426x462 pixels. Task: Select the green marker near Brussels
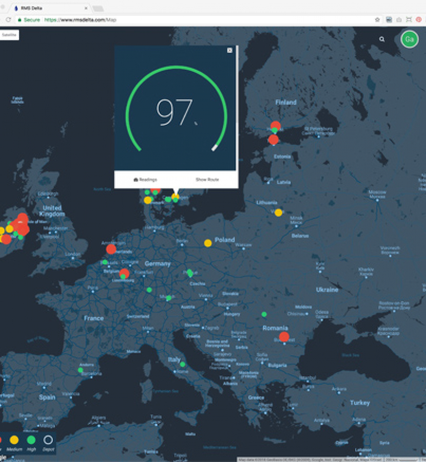coord(105,262)
